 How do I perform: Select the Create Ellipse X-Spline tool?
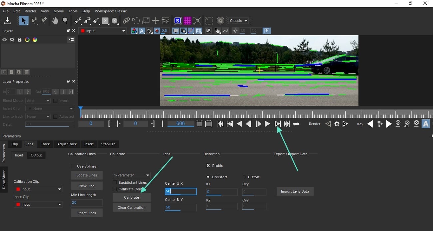click(115, 21)
